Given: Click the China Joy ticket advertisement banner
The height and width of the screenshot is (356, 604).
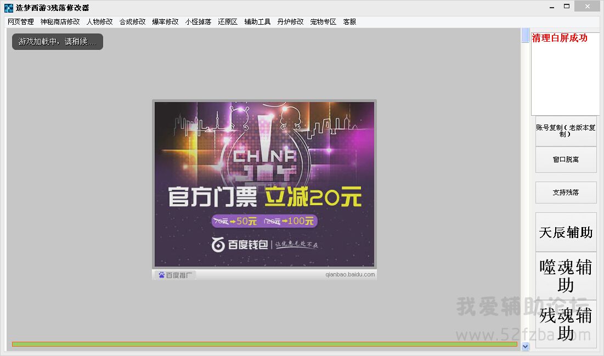Looking at the screenshot, I should [264, 184].
